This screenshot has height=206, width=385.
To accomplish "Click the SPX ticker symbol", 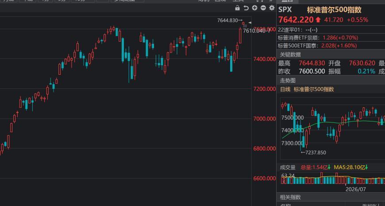I will point(285,10).
